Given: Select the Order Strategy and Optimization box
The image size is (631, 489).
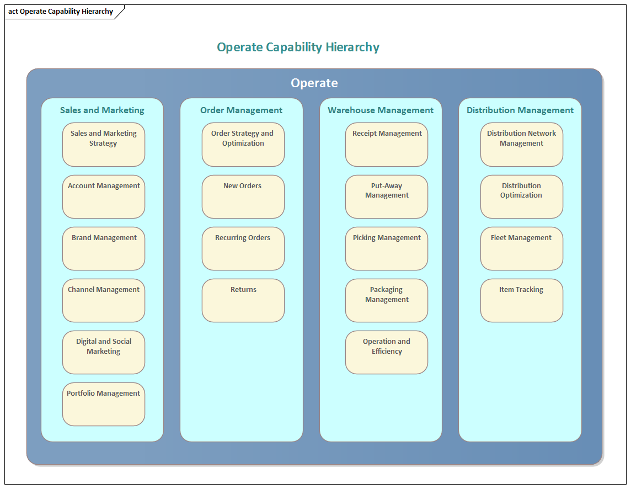Looking at the screenshot, I should (x=243, y=145).
